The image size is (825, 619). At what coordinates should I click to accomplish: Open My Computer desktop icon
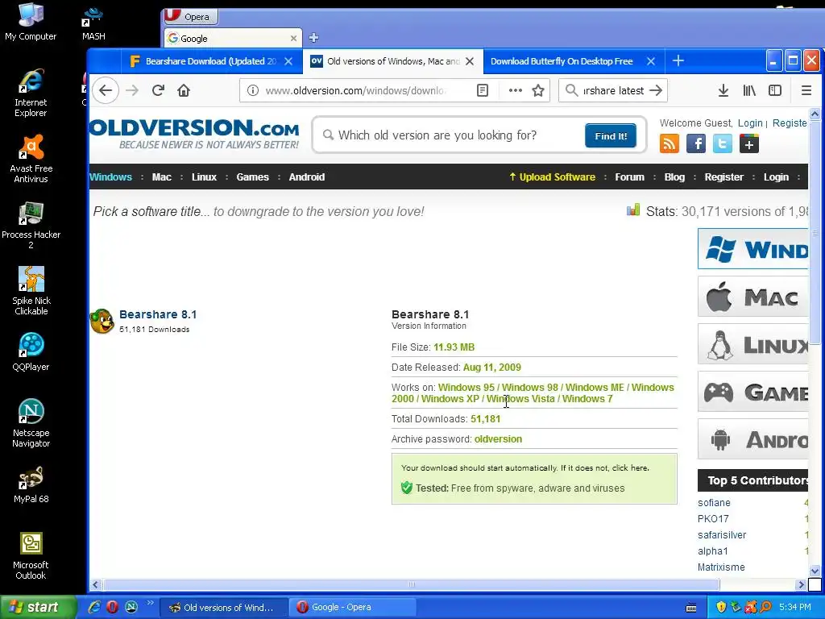pos(31,22)
